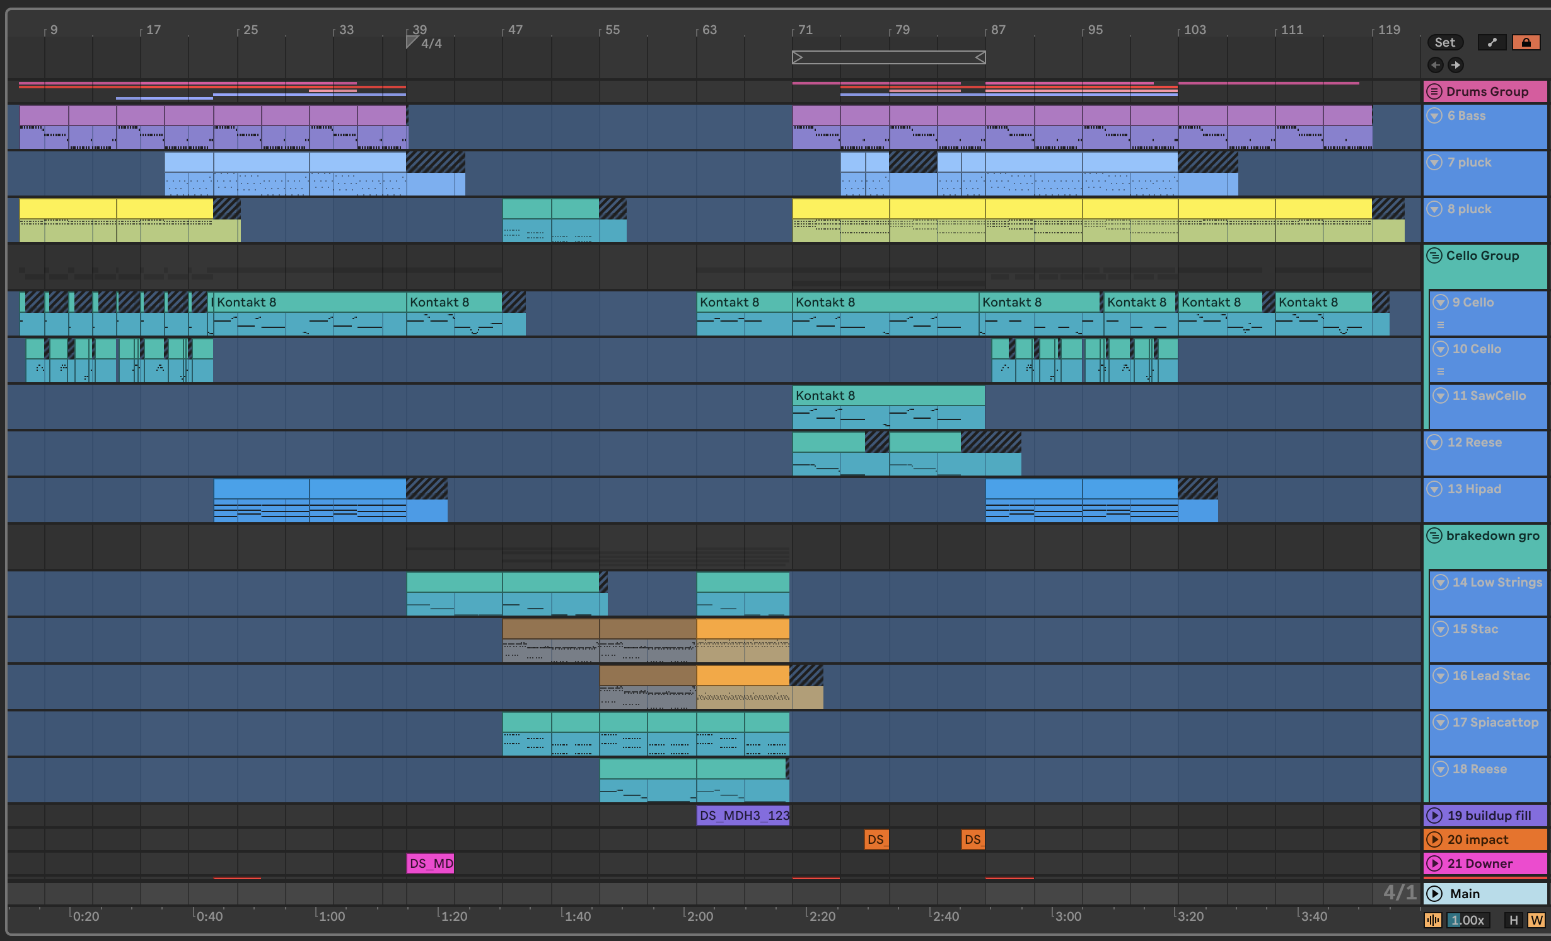The image size is (1551, 941).
Task: Unfold the 15 Stac track
Action: coord(1441,629)
